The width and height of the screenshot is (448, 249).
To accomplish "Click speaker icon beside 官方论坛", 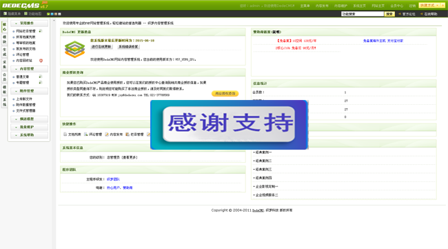I will click(400, 14).
